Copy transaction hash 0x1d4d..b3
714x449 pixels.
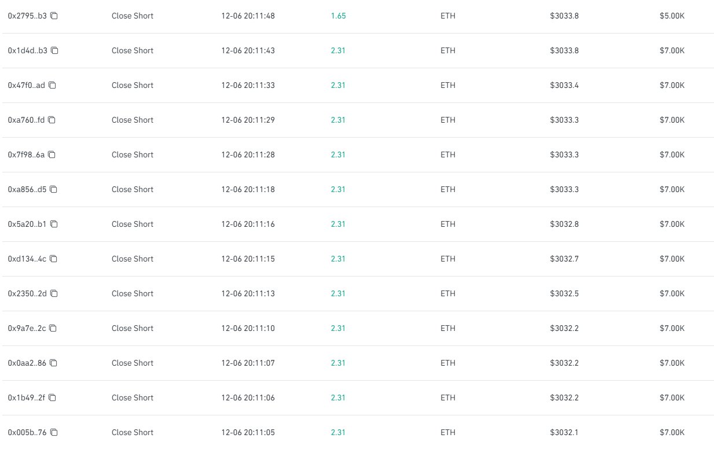point(54,50)
